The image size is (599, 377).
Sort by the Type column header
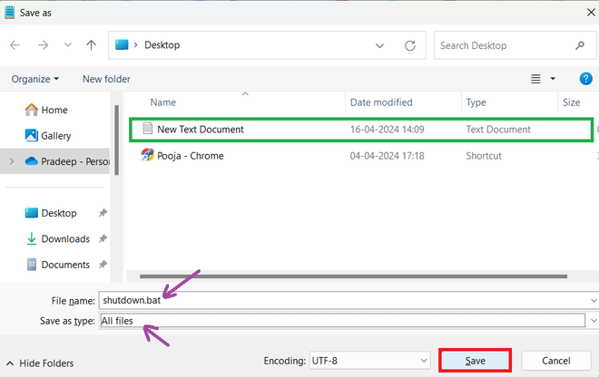click(476, 102)
